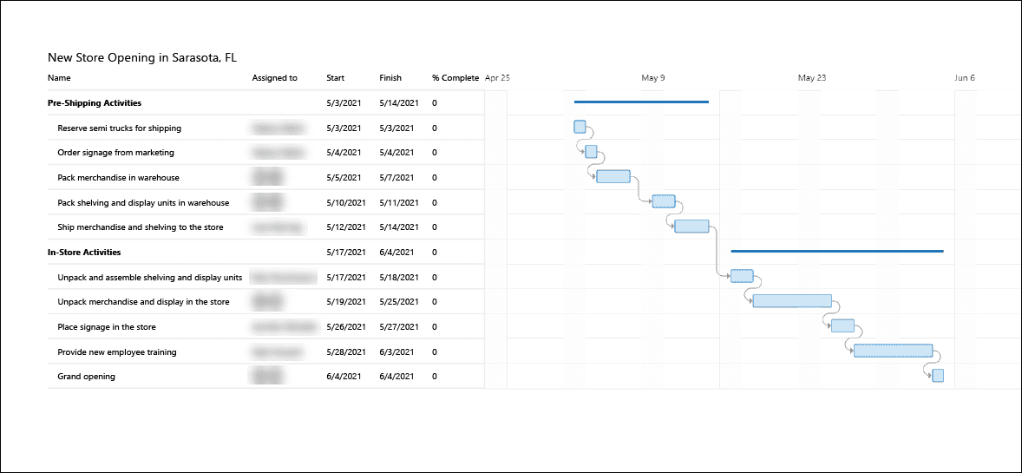The width and height of the screenshot is (1022, 473).
Task: Select the Pre-Shipping Activities group row
Action: point(266,102)
